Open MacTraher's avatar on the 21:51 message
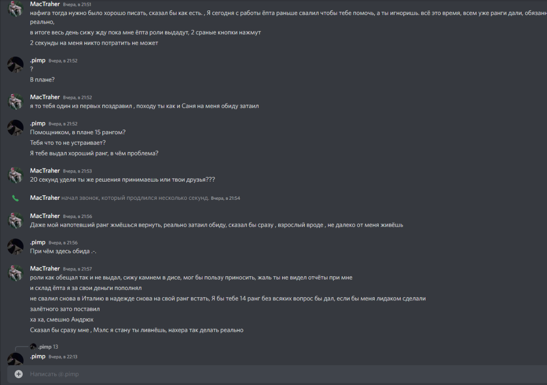547x385 pixels. click(15, 9)
